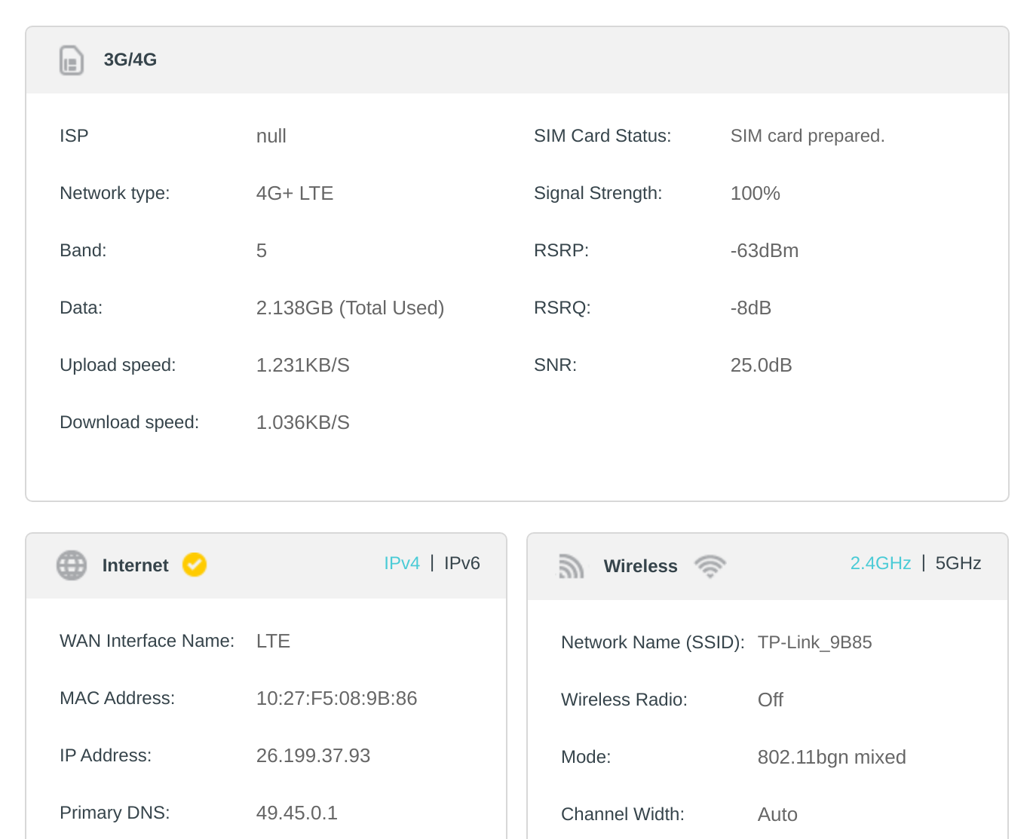Screen dimensions: 1033x839
Task: Switch to the IPv6 tab
Action: (461, 562)
